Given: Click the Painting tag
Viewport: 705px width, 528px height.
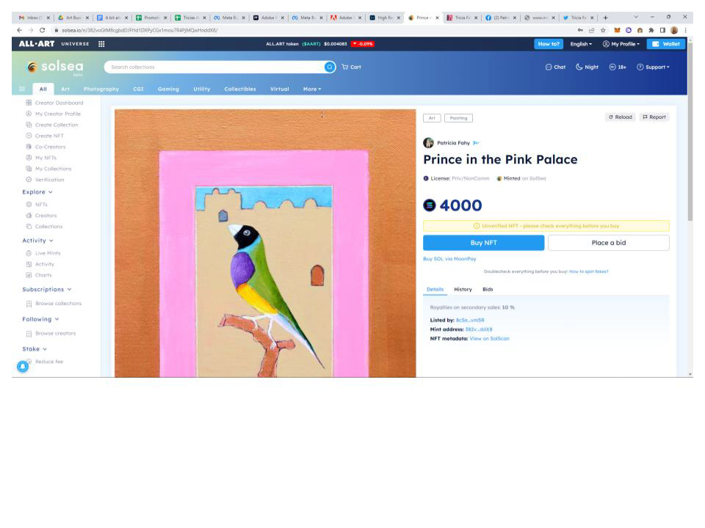Looking at the screenshot, I should coord(458,118).
